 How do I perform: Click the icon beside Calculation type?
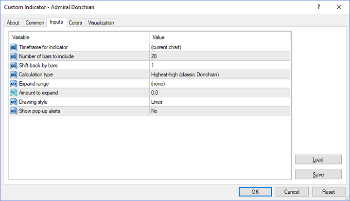pos(14,74)
